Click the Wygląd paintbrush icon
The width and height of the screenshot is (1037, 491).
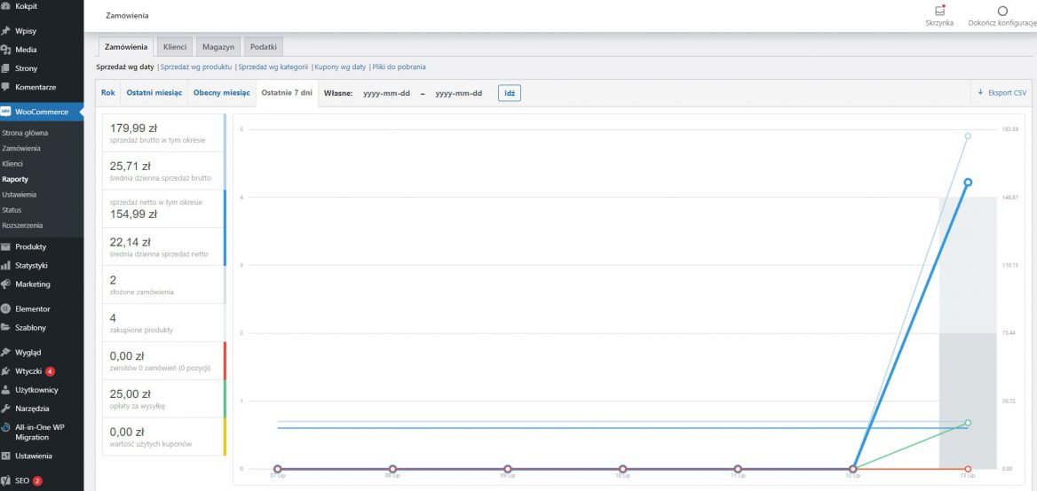click(5, 353)
